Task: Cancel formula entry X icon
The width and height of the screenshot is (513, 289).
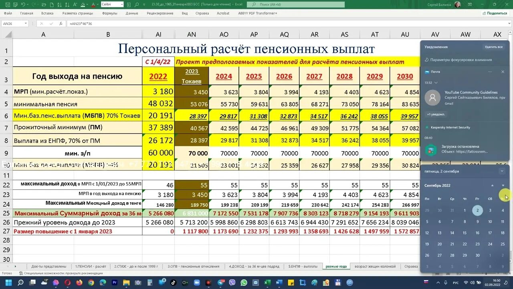Action: (x=42, y=24)
